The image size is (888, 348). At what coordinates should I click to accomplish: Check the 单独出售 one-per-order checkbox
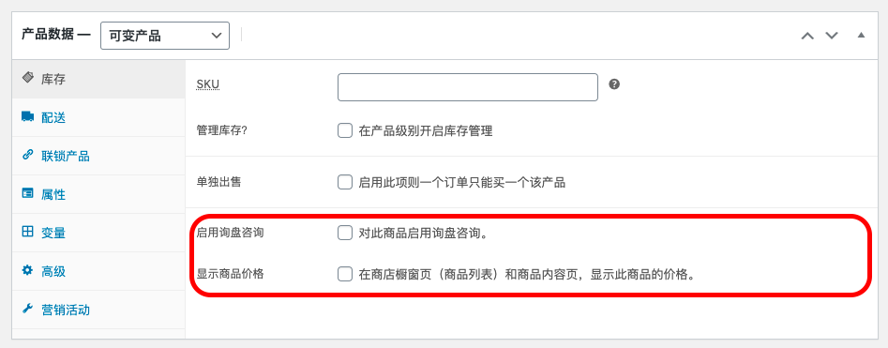coord(345,182)
